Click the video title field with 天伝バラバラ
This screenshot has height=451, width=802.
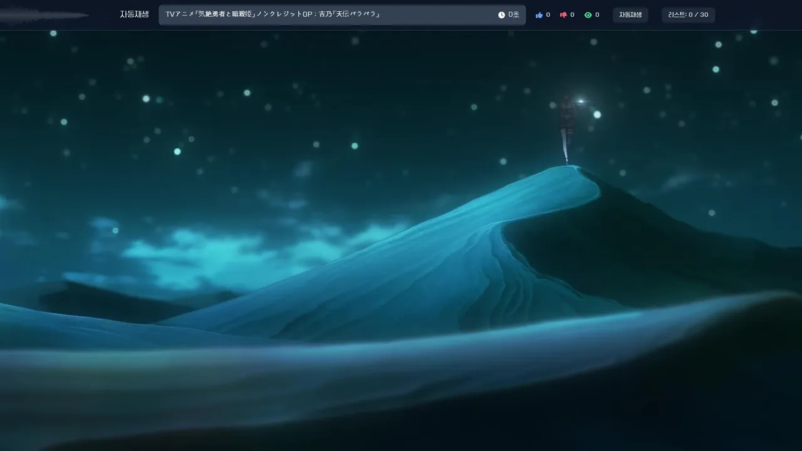pyautogui.click(x=342, y=15)
